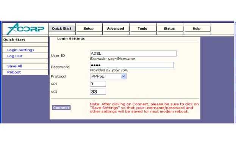Open the Help tab
Viewport: 236px width, 157px height.
[x=196, y=29]
